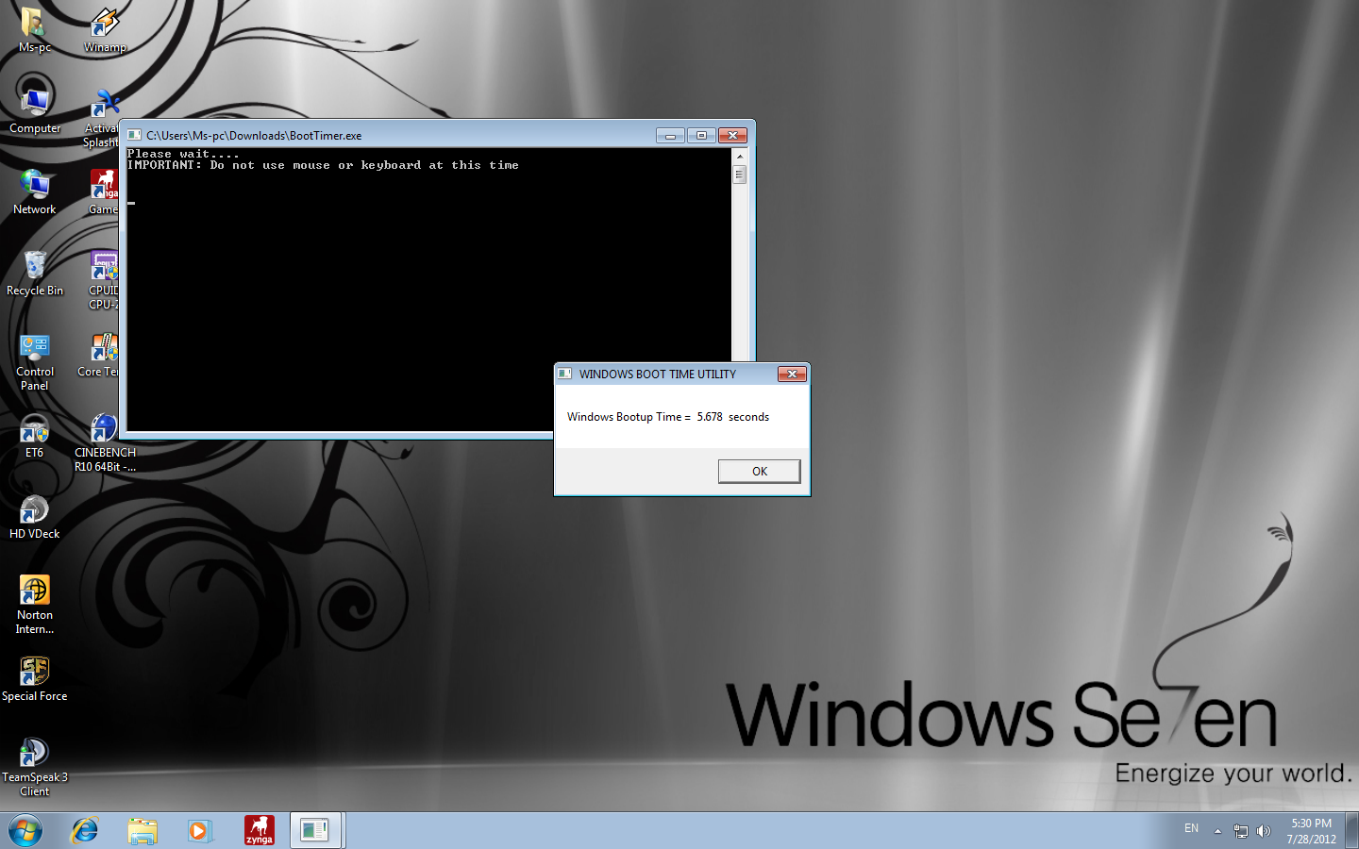Minimize the BootTimer.exe console window
The width and height of the screenshot is (1359, 849).
point(670,136)
